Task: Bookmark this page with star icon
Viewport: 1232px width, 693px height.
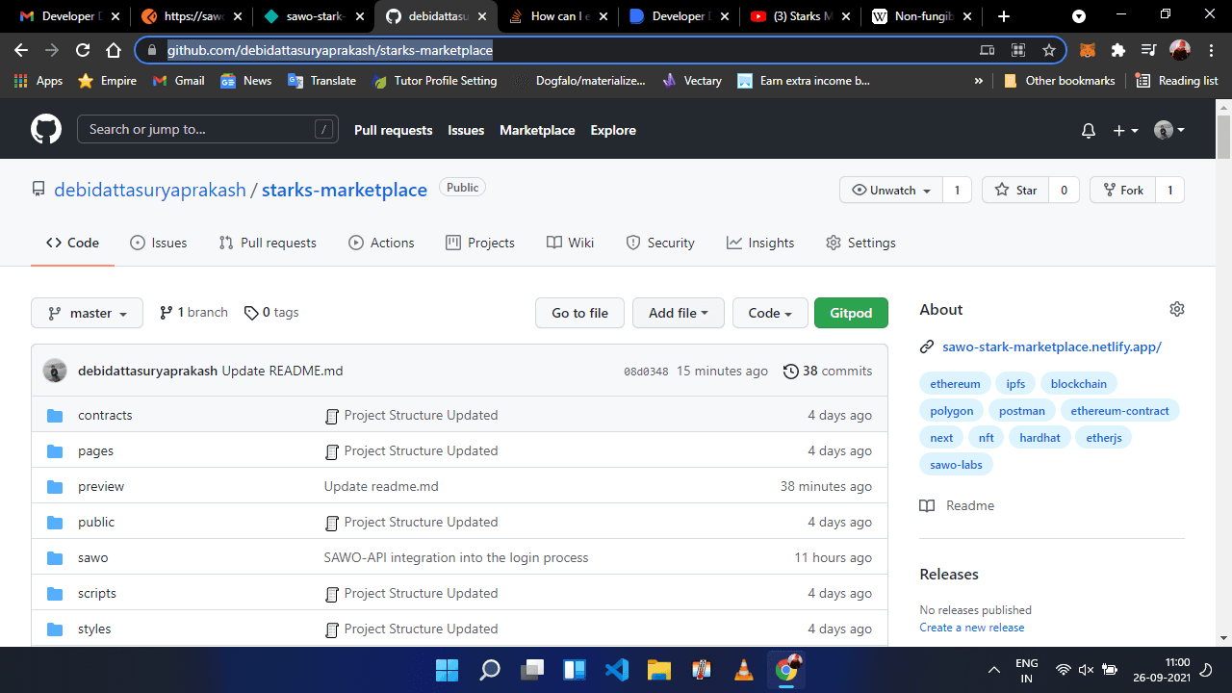Action: click(1049, 50)
